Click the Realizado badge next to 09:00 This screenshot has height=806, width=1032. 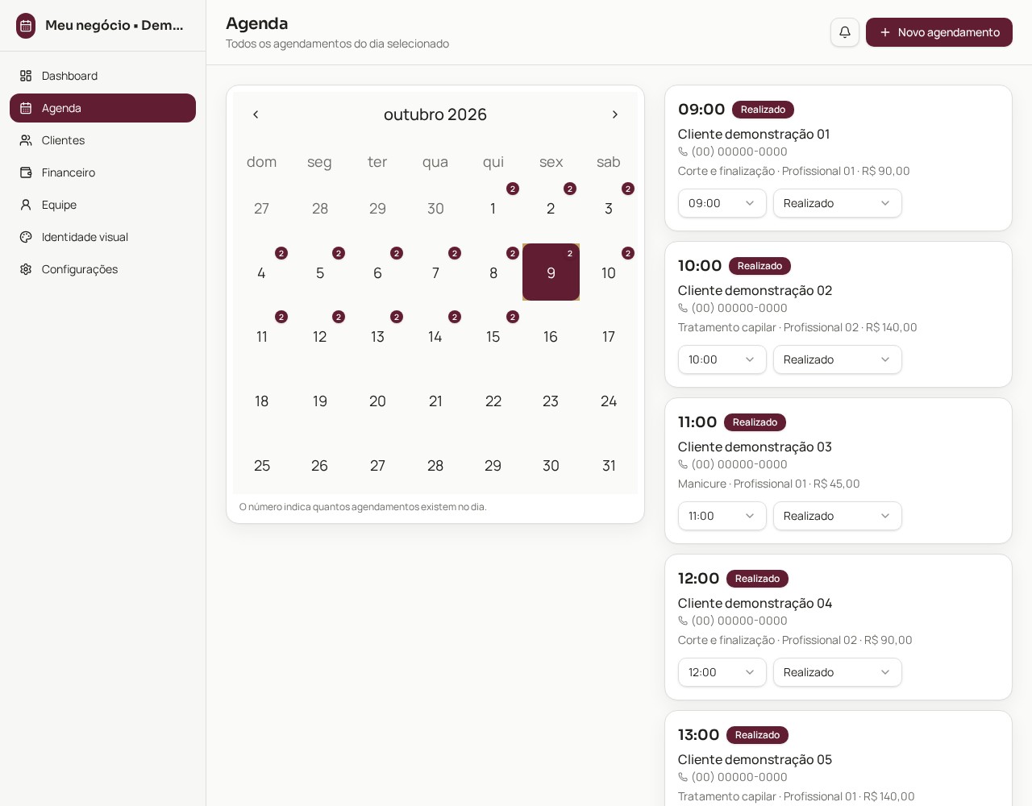[x=763, y=110]
